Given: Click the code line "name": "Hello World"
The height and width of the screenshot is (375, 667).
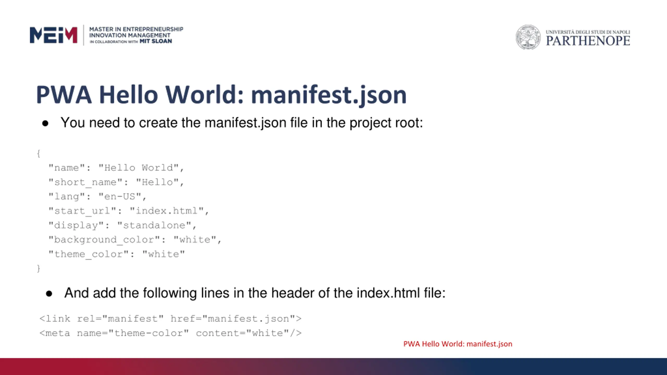Looking at the screenshot, I should tap(116, 168).
